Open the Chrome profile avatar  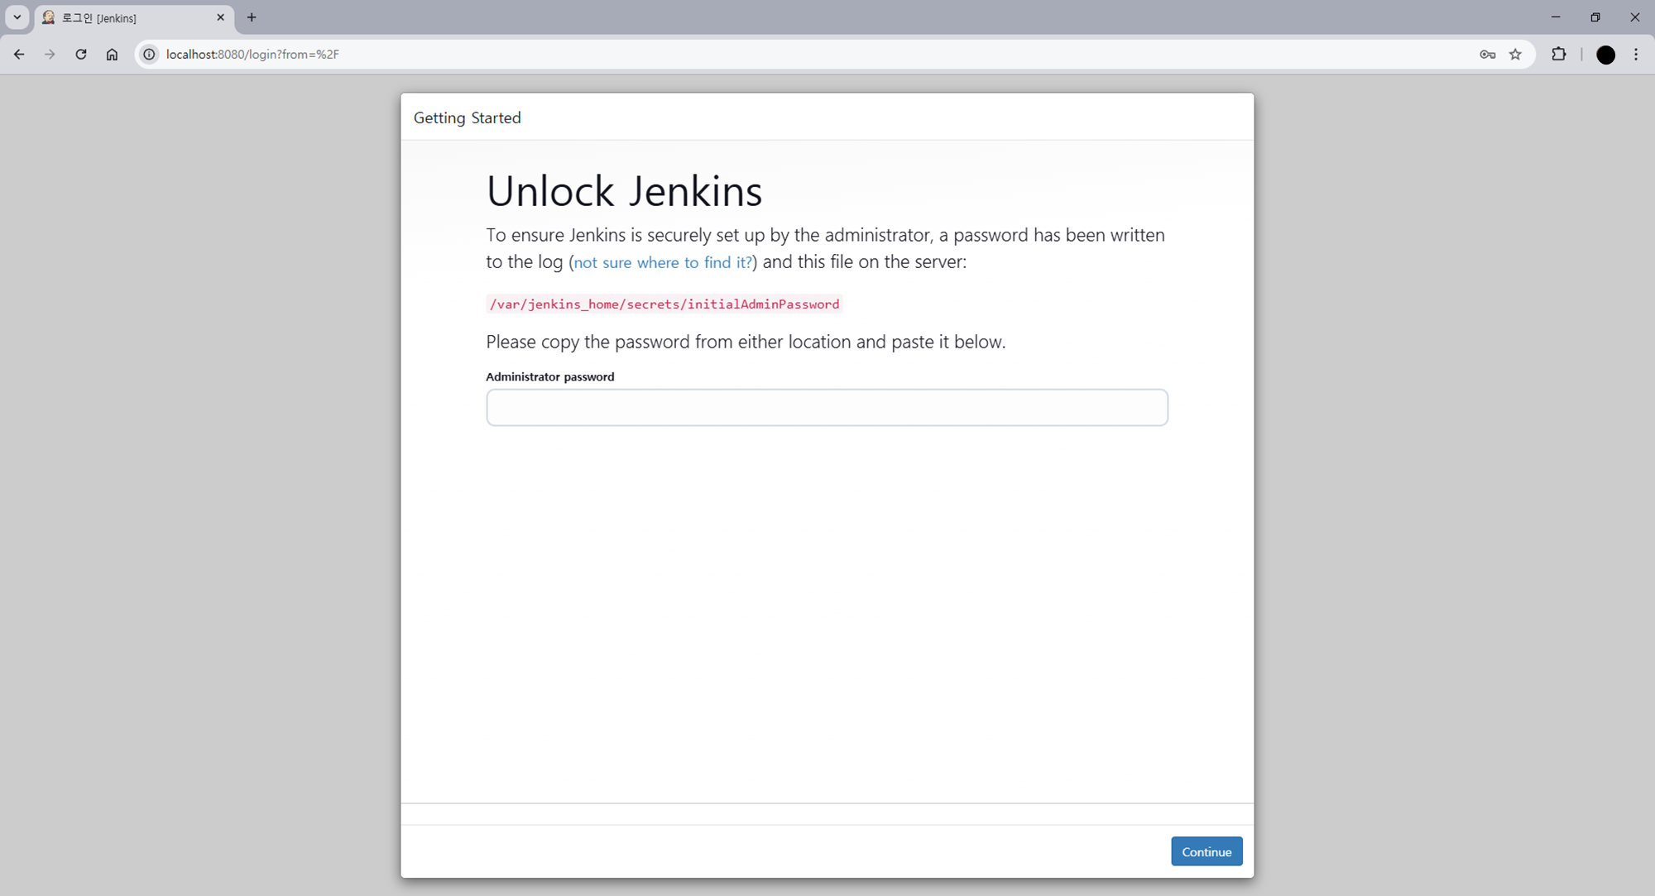tap(1605, 55)
